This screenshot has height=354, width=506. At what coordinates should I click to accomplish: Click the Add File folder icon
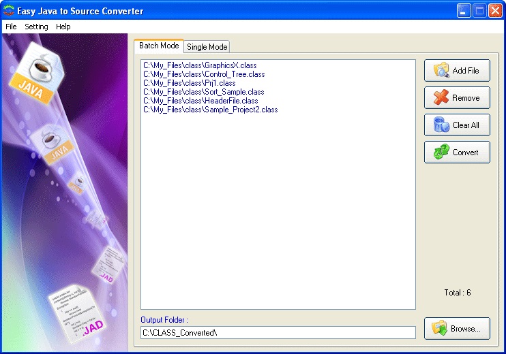pos(441,70)
